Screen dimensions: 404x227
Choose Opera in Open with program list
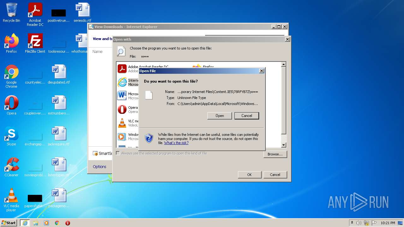click(128, 109)
